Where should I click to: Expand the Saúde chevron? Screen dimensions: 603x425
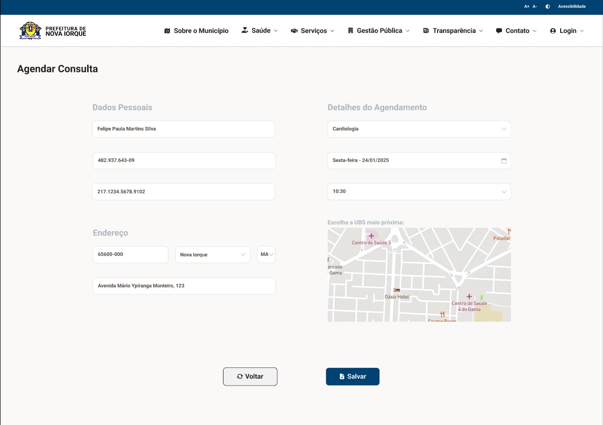(x=276, y=31)
